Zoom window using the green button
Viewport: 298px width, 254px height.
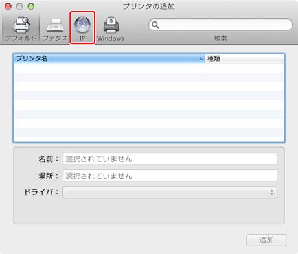[x=31, y=6]
